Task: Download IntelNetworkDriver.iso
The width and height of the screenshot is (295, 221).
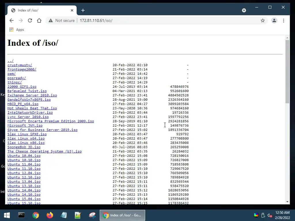Action: coord(30,113)
